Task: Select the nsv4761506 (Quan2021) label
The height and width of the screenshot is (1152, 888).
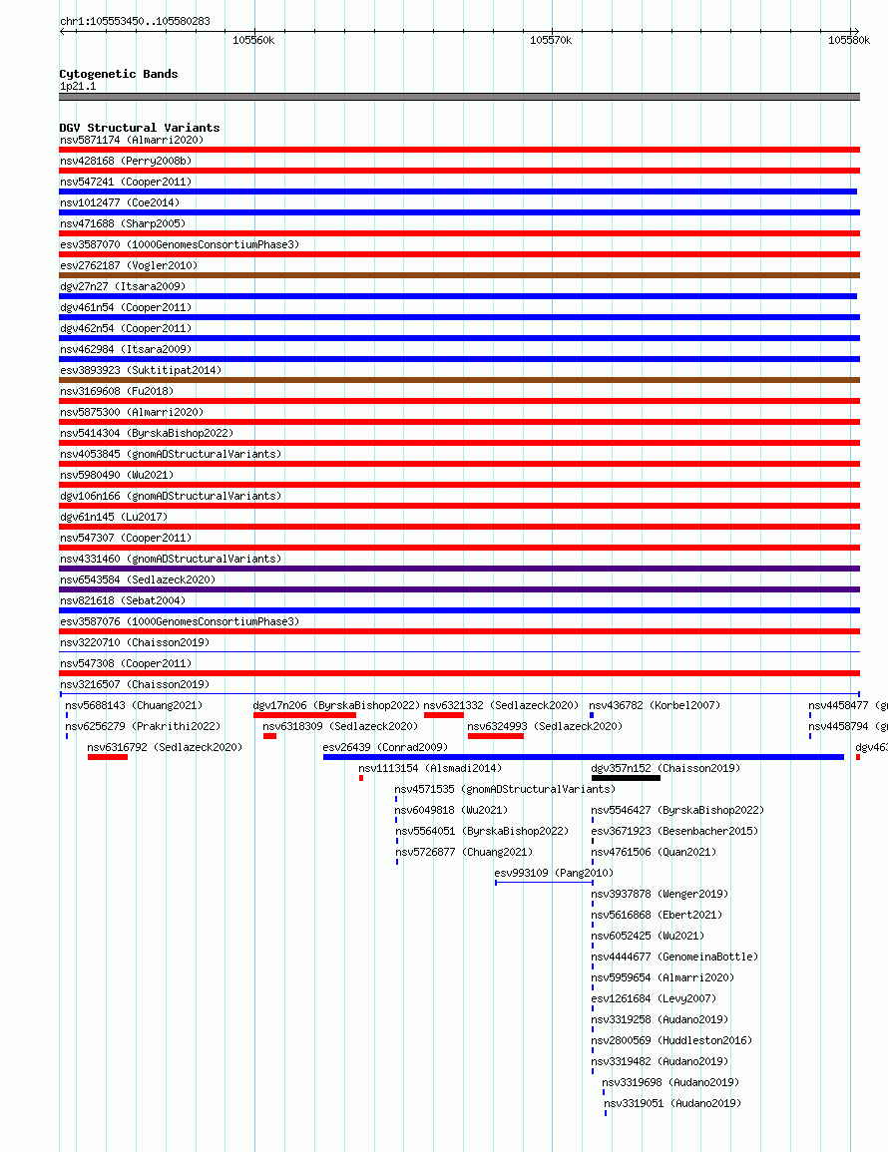Action: tap(654, 852)
